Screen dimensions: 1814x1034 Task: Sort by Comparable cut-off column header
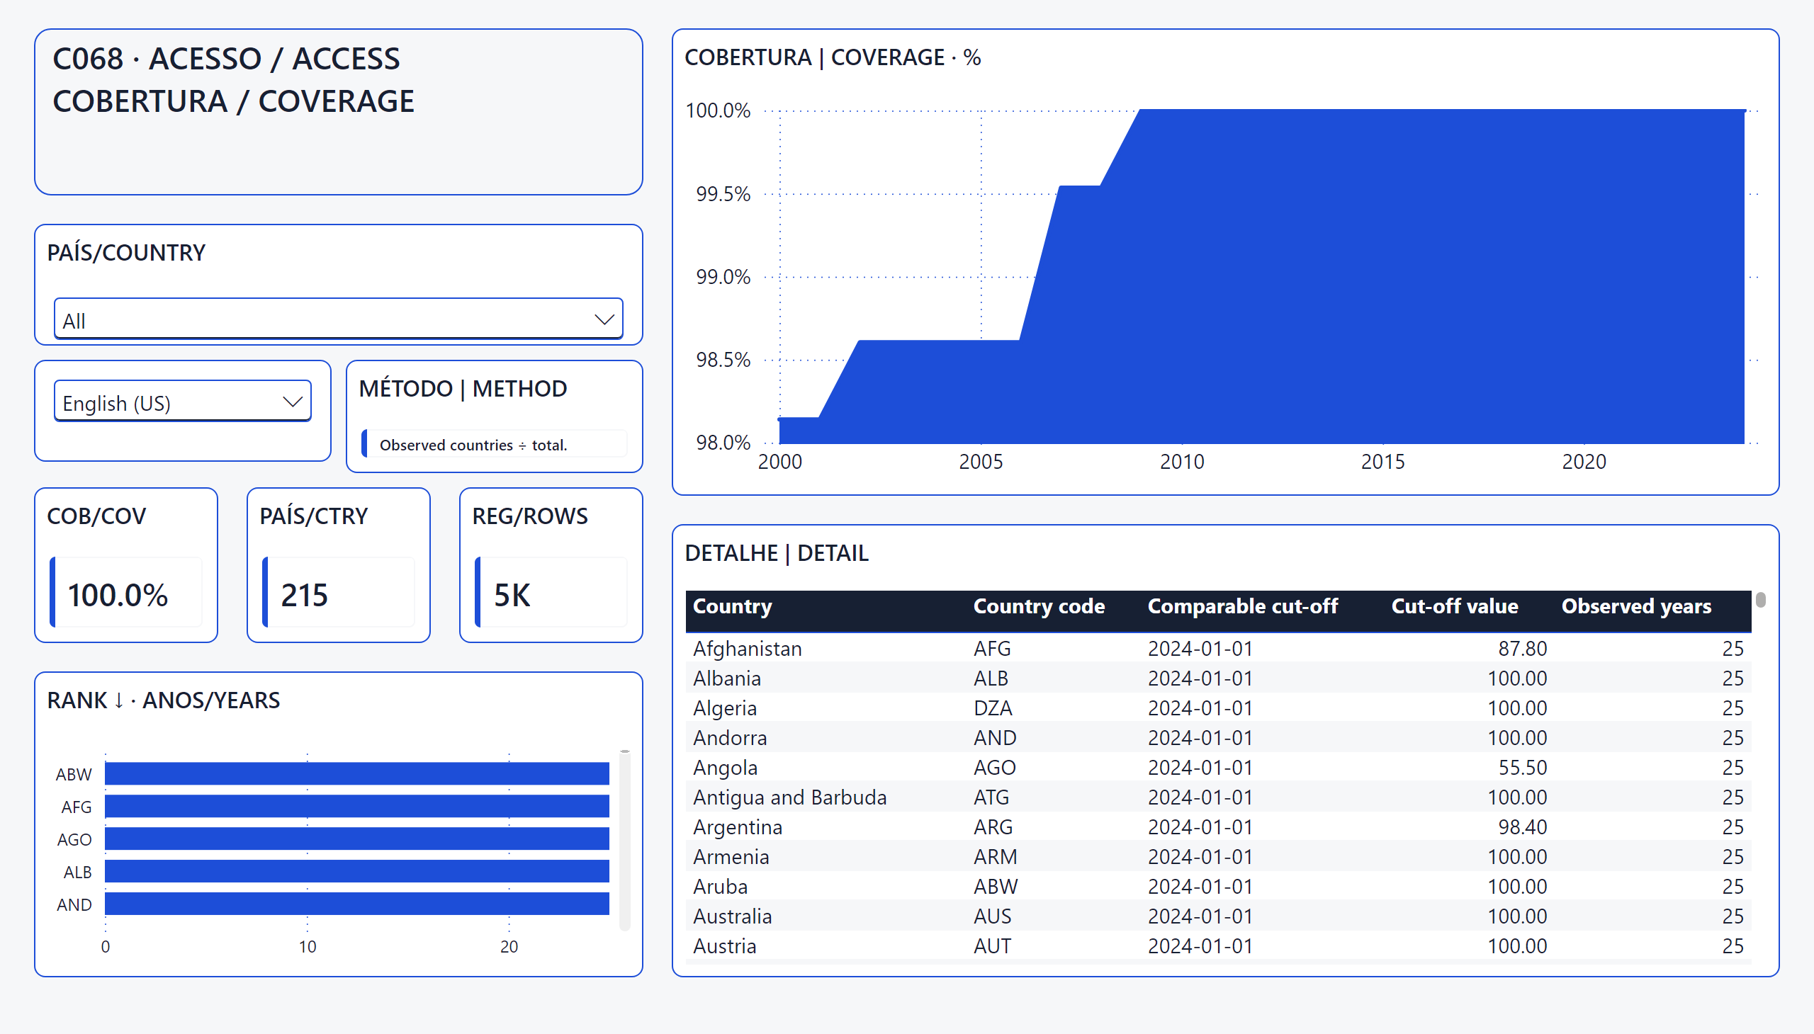(x=1242, y=606)
